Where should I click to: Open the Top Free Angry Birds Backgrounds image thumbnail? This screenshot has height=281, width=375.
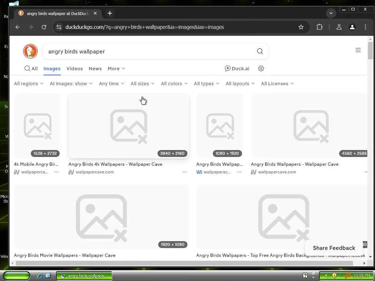pos(282,217)
